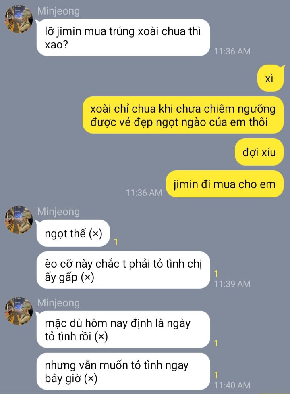Tap the 'ngọt thế (×)' message bubble
Image resolution: width=290 pixels, height=394 pixels.
73,233
